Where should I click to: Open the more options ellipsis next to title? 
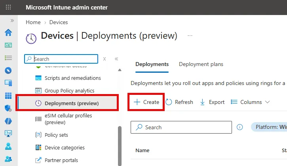(190, 36)
